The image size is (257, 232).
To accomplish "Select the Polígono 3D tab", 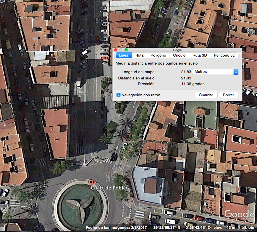I will [x=224, y=55].
